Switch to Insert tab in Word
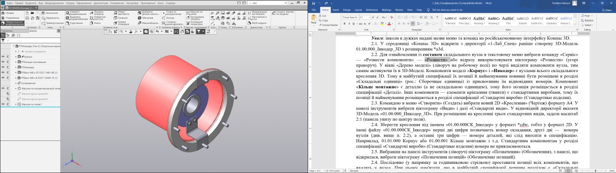 pos(336,10)
